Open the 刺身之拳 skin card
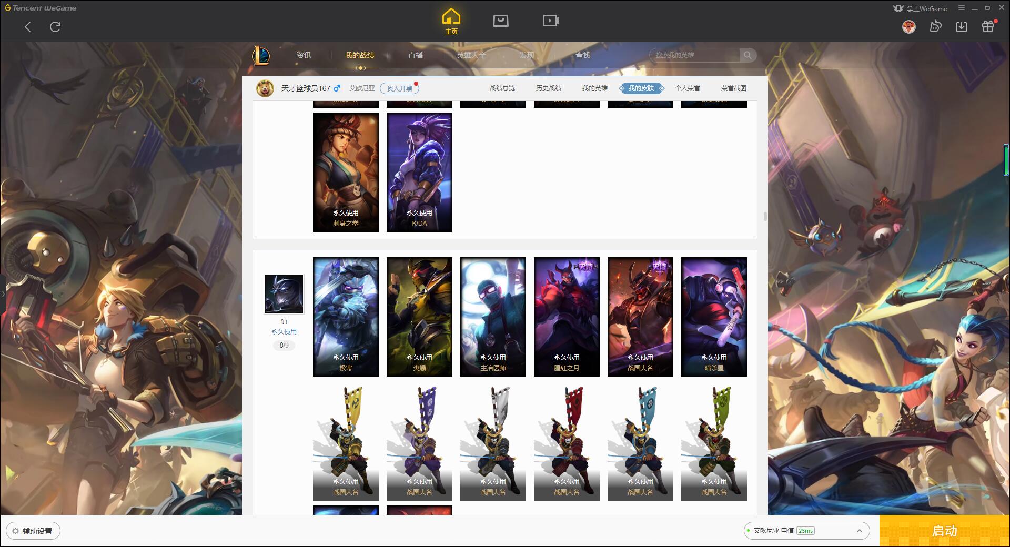1010x547 pixels. click(346, 172)
